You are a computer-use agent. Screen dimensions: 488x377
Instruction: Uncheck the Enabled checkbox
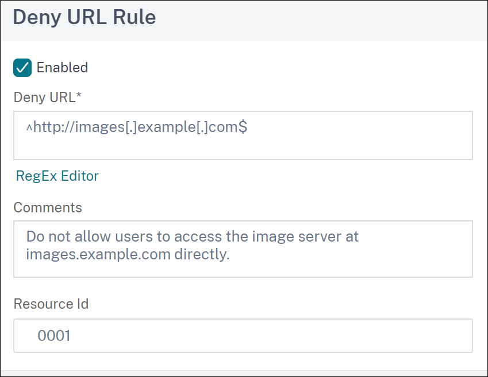click(x=22, y=68)
